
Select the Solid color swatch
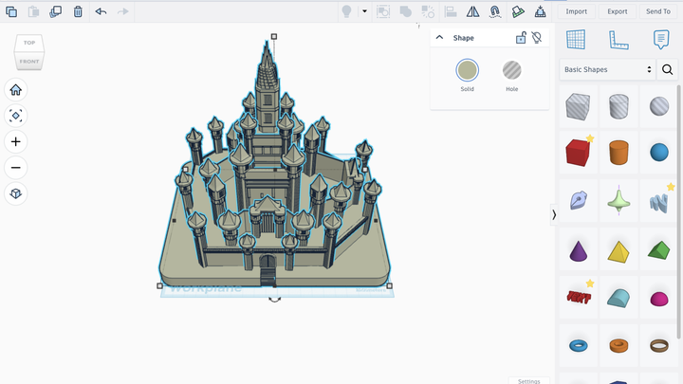tap(467, 70)
